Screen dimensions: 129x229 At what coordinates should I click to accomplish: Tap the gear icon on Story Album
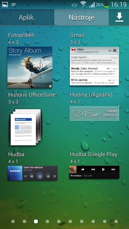(50, 86)
